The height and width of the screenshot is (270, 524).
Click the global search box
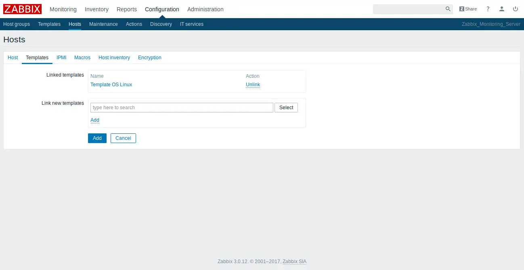tap(409, 9)
